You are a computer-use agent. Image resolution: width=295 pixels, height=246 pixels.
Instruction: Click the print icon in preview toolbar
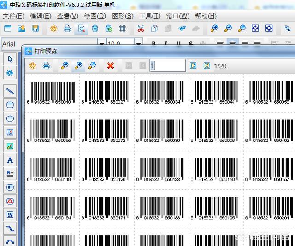pos(46,65)
